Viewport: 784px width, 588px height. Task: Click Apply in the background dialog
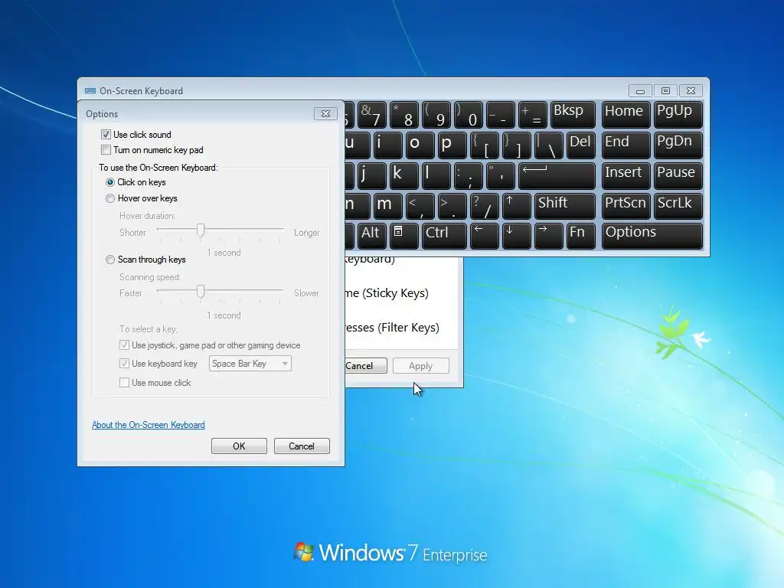tap(421, 366)
